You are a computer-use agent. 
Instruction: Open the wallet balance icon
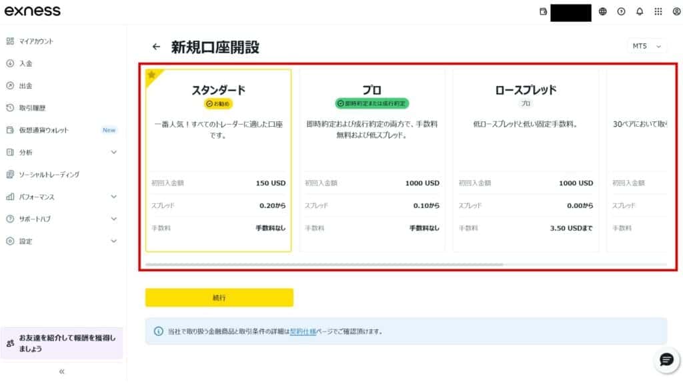pos(543,12)
